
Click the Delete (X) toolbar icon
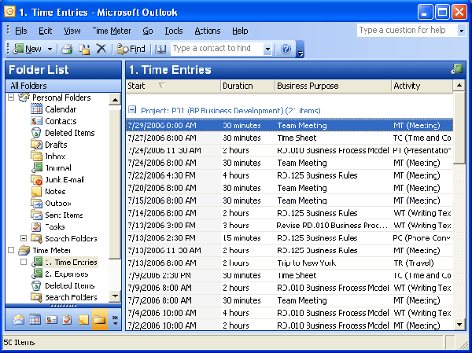(x=101, y=49)
